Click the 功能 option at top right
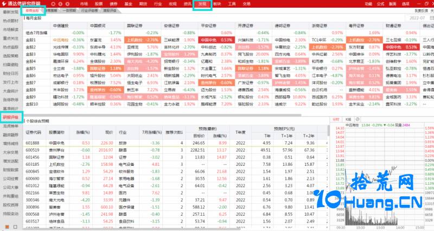This screenshot has width=434, height=231. pos(368,4)
